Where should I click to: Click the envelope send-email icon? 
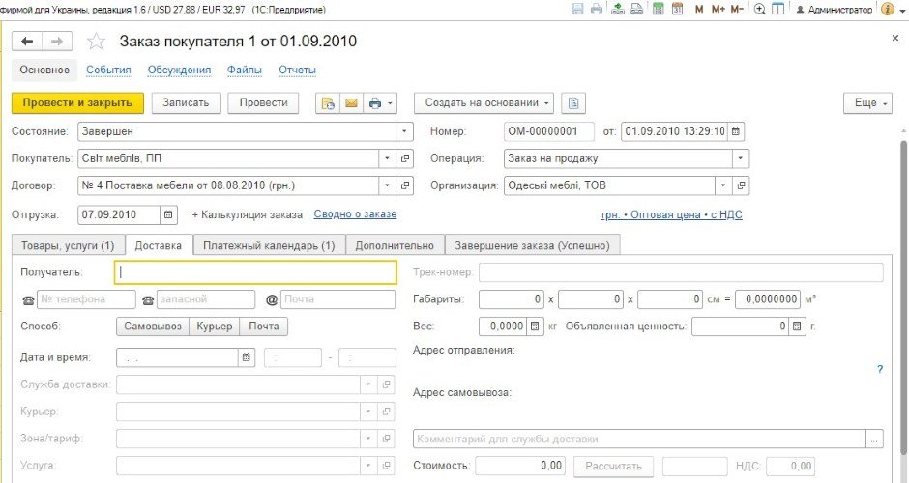pos(351,103)
